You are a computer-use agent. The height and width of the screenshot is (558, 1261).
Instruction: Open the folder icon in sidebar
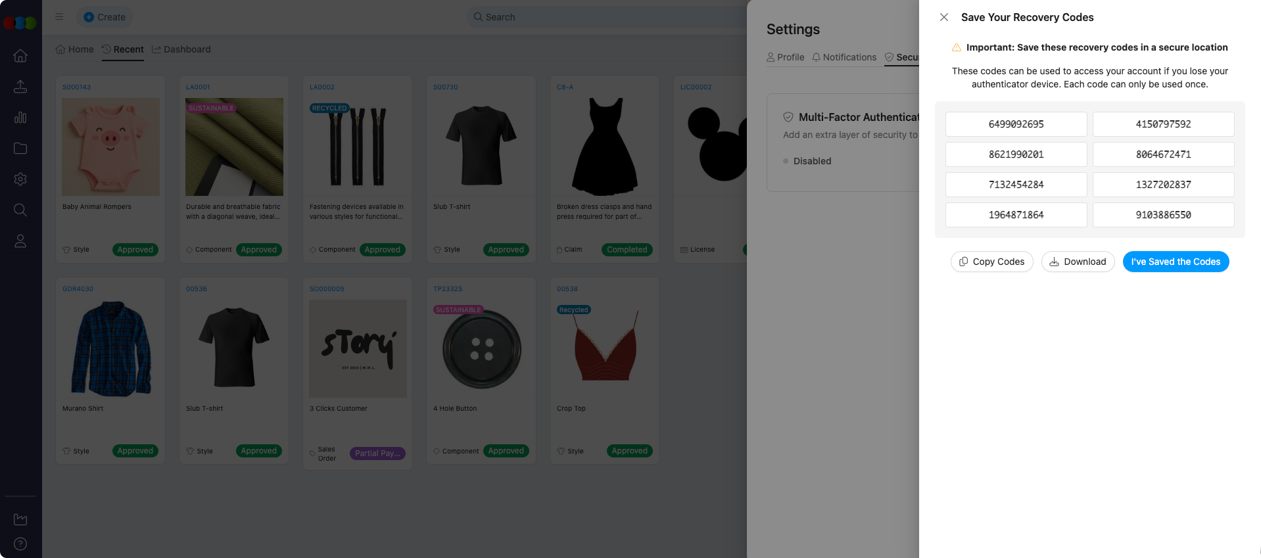(20, 149)
